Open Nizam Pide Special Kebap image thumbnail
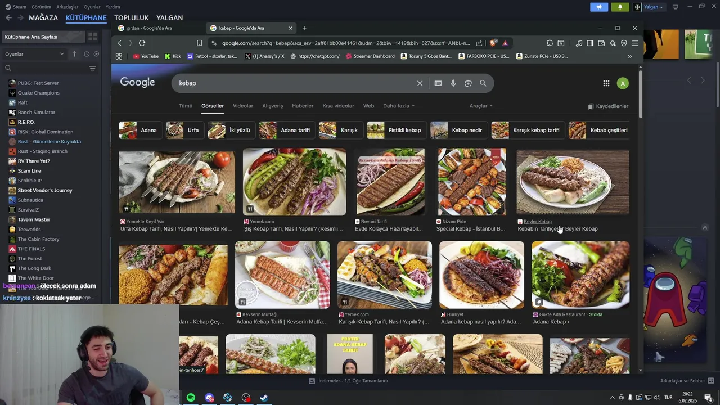Viewport: 720px width, 405px height. click(x=472, y=182)
